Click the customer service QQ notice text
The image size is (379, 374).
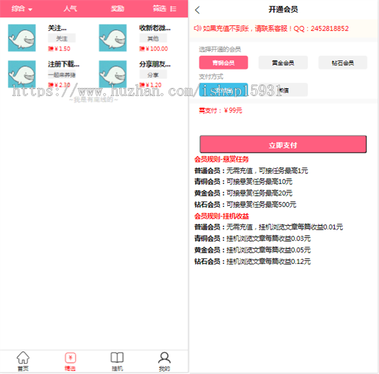[275, 29]
